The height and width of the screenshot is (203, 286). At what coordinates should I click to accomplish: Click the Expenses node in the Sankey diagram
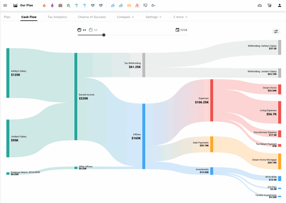click(x=211, y=101)
